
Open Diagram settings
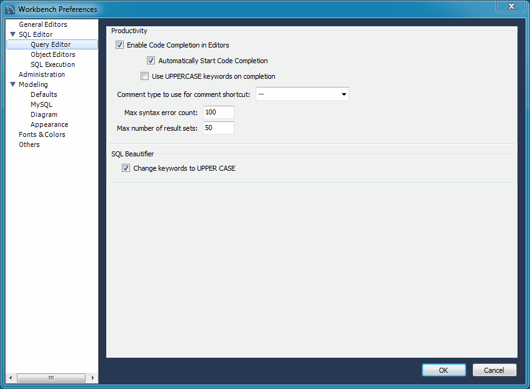coord(44,114)
